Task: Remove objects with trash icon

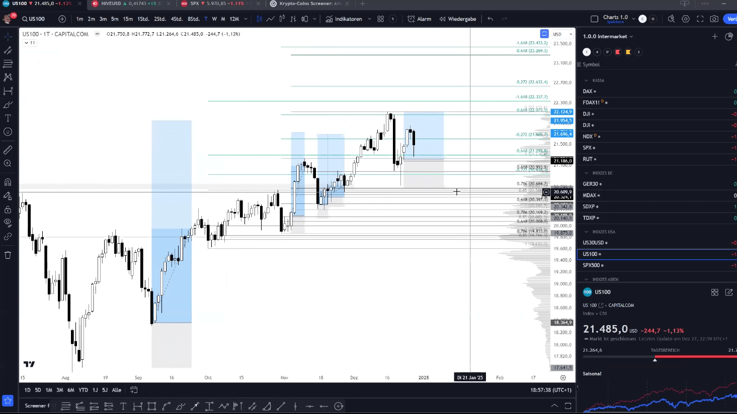Action: pyautogui.click(x=8, y=255)
